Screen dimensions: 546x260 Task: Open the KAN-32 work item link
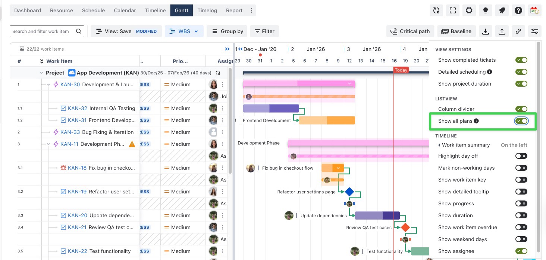point(77,108)
